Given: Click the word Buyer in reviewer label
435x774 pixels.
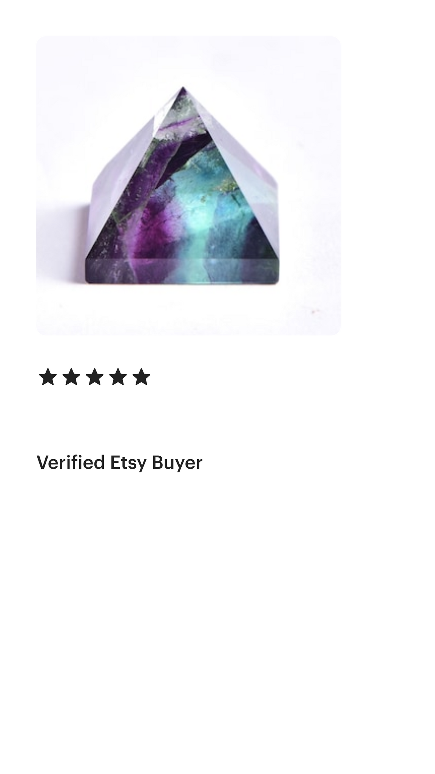Looking at the screenshot, I should [x=177, y=463].
